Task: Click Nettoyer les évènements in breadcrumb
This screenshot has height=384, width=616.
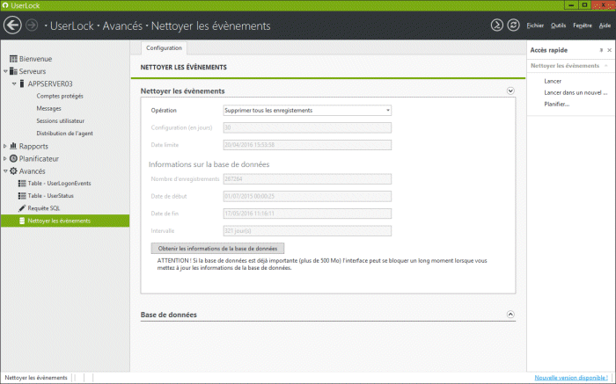Action: [210, 25]
